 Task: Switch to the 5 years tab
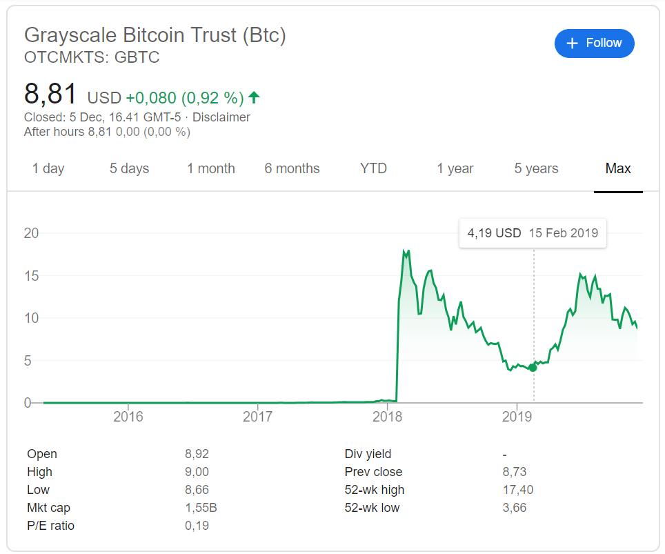click(536, 169)
